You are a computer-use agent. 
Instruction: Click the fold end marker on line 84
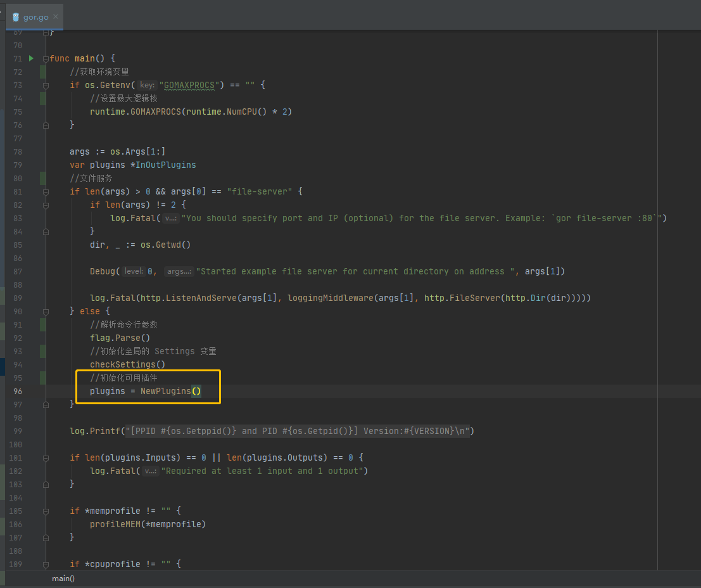(46, 232)
